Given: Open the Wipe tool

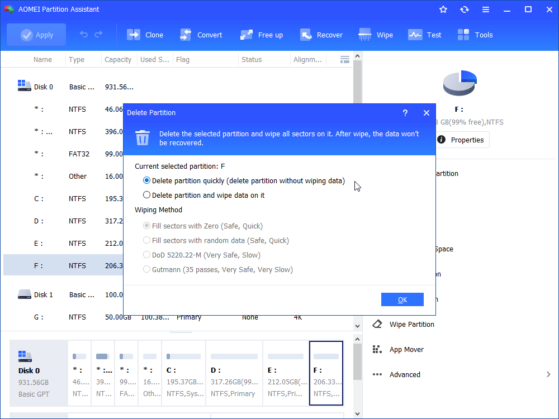Looking at the screenshot, I should (x=376, y=35).
